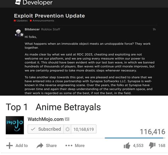Click the plus Add to icon
168x155 pixels.
pyautogui.click(x=10, y=145)
